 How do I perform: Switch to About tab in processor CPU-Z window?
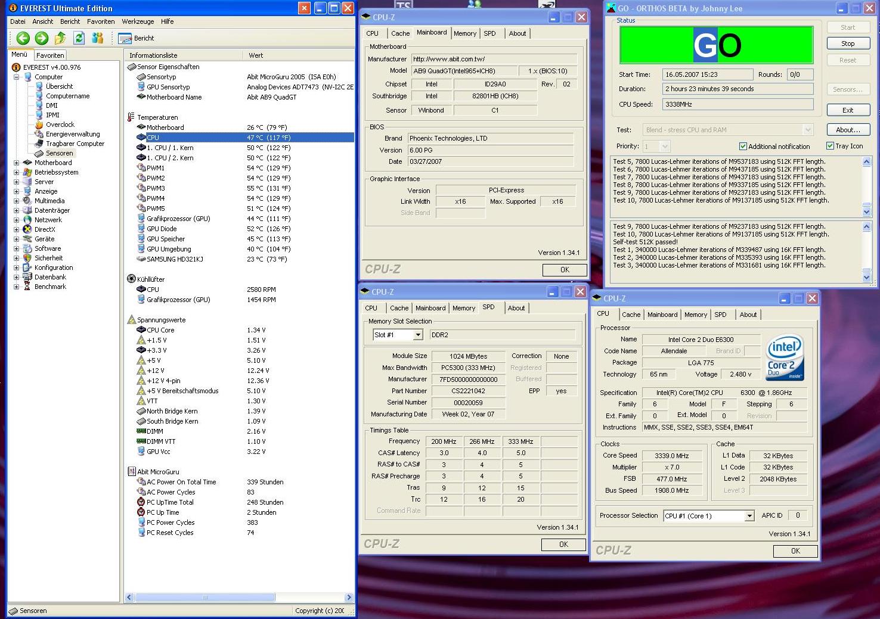pos(748,315)
